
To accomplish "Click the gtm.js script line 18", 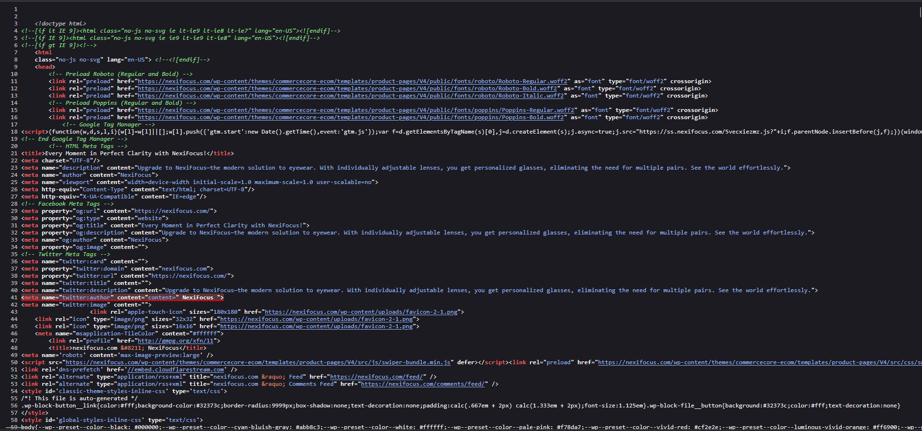I will click(471, 132).
